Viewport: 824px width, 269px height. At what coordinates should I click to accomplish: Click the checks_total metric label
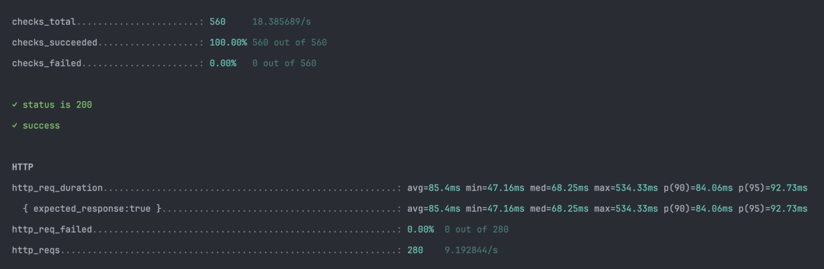[x=44, y=22]
